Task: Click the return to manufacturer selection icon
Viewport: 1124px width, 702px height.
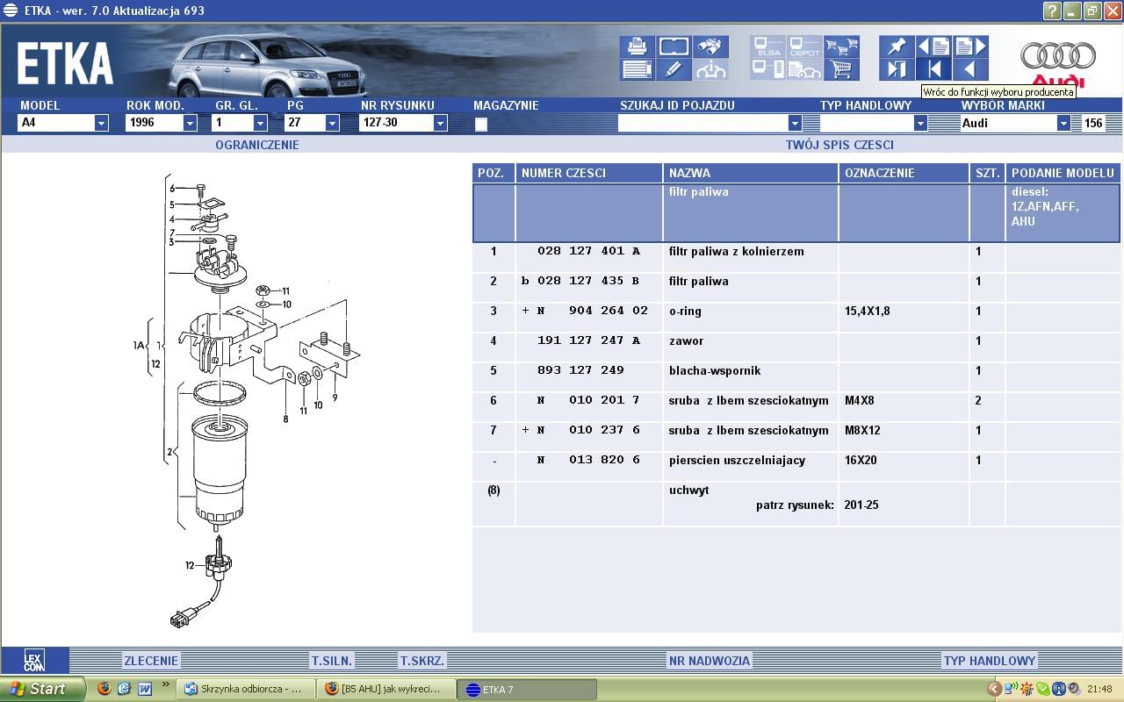Action: tap(934, 70)
